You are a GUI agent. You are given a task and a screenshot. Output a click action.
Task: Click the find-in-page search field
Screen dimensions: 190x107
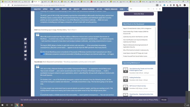(x=138, y=9)
